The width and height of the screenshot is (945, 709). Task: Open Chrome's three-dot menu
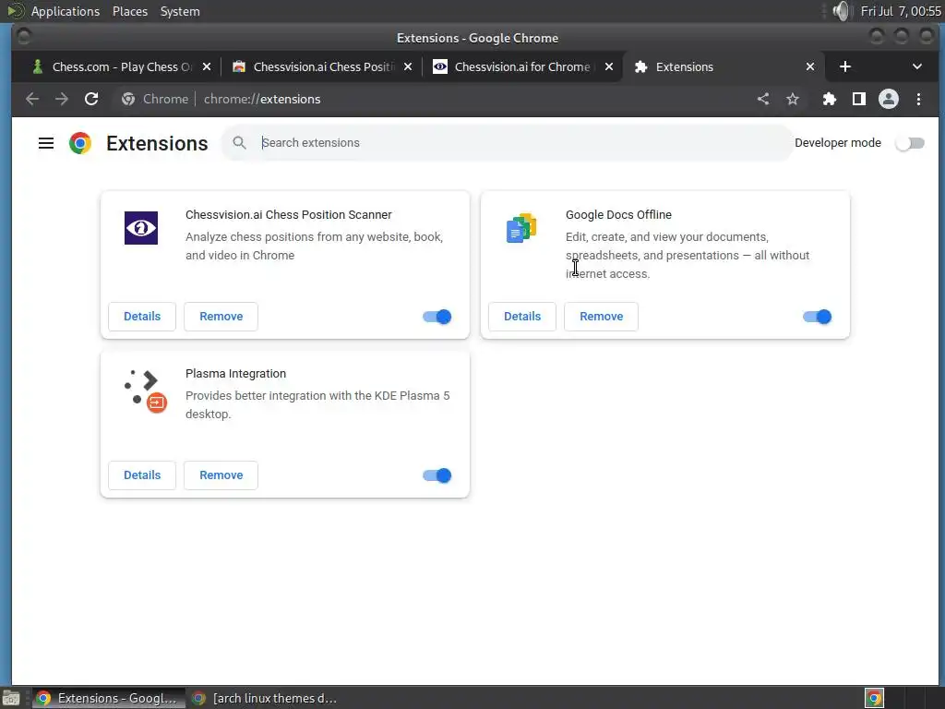[x=918, y=99]
